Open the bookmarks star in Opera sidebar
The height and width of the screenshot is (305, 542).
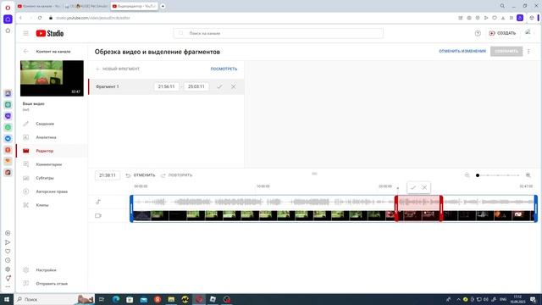coord(8,30)
